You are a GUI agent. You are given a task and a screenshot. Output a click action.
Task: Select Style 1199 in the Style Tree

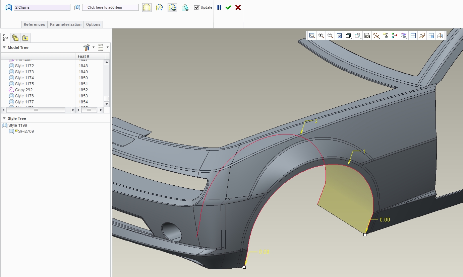coord(17,125)
